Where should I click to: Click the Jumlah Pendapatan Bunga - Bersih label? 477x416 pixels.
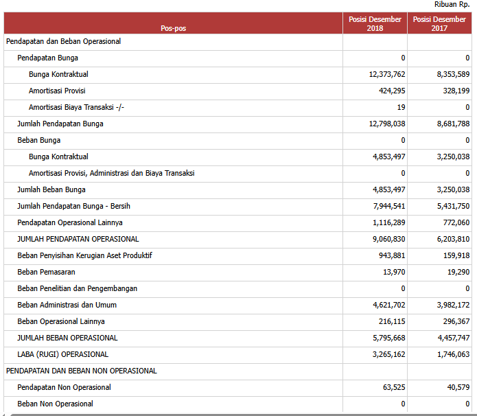click(x=73, y=206)
